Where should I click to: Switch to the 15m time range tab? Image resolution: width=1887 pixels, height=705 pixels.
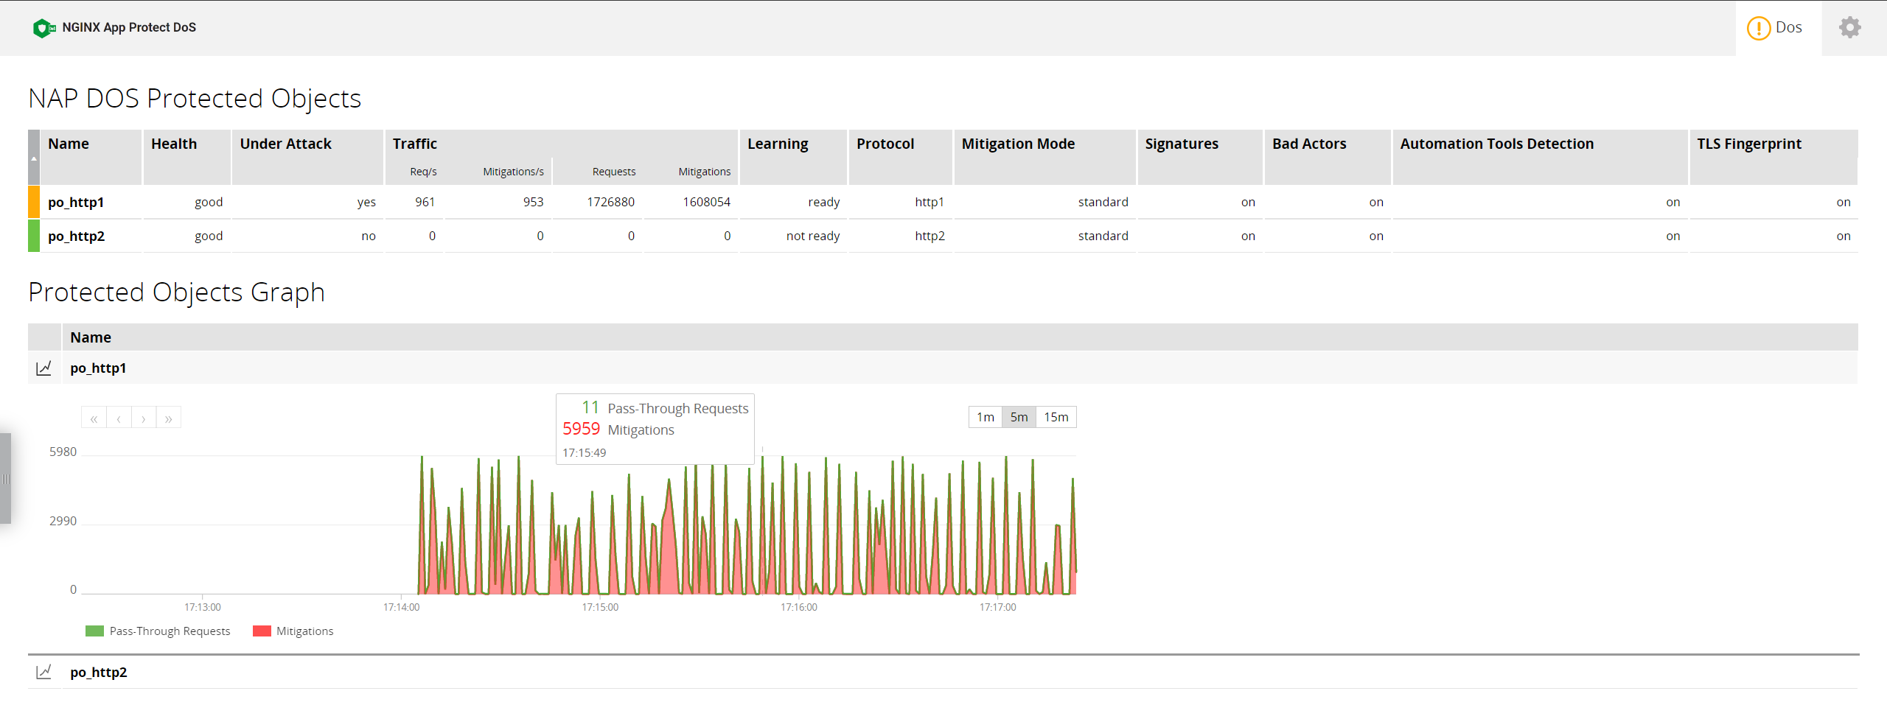click(1056, 416)
